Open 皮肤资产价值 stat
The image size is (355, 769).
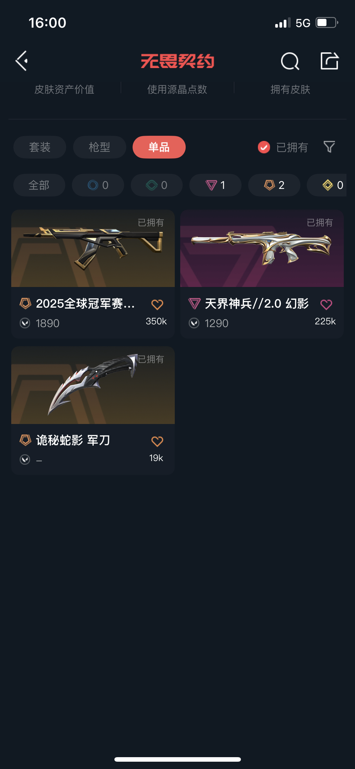pos(64,89)
